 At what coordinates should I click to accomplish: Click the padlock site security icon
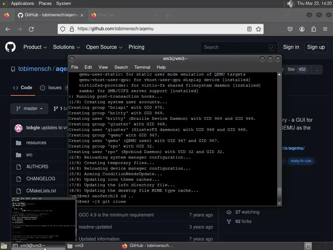tap(72, 29)
